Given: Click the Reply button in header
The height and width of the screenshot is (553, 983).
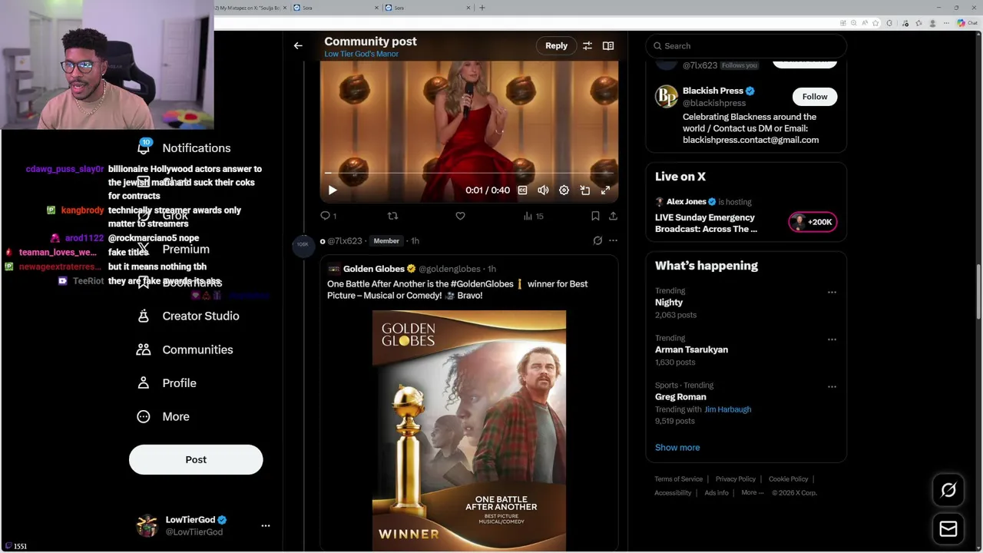Looking at the screenshot, I should (556, 46).
